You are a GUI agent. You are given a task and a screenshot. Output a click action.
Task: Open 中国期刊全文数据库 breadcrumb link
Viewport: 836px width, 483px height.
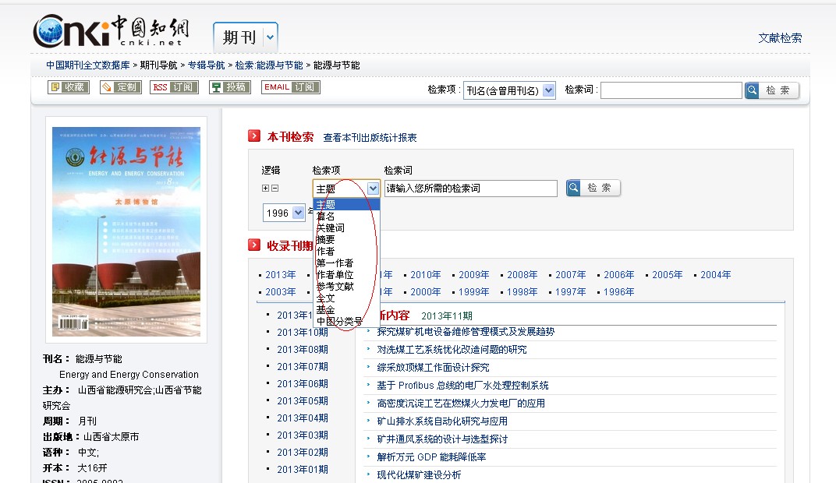point(88,65)
